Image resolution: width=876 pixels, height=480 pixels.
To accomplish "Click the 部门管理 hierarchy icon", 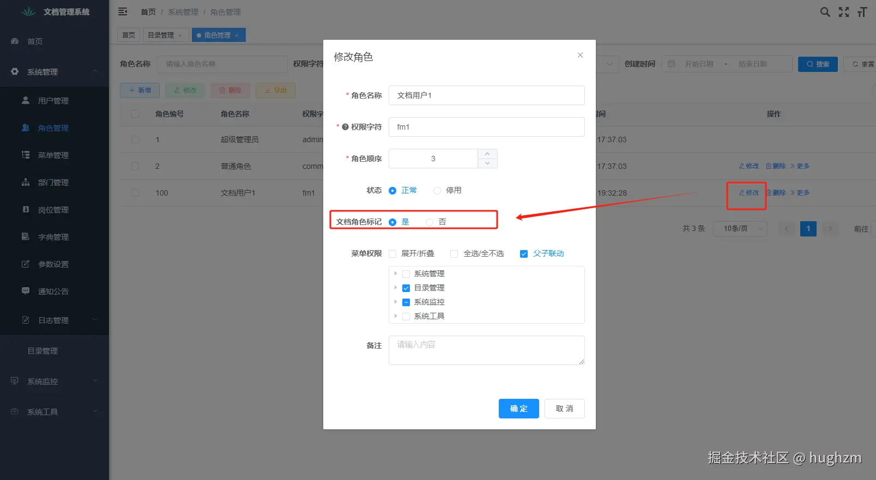I will pos(26,182).
